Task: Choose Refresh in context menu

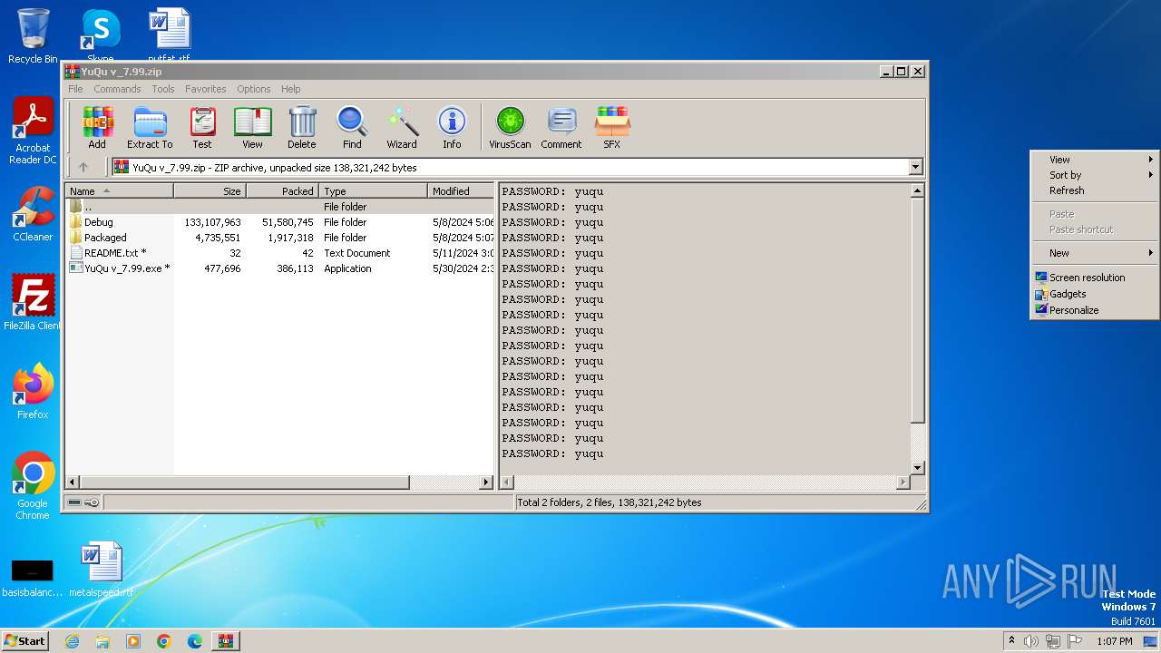Action: pyautogui.click(x=1095, y=190)
